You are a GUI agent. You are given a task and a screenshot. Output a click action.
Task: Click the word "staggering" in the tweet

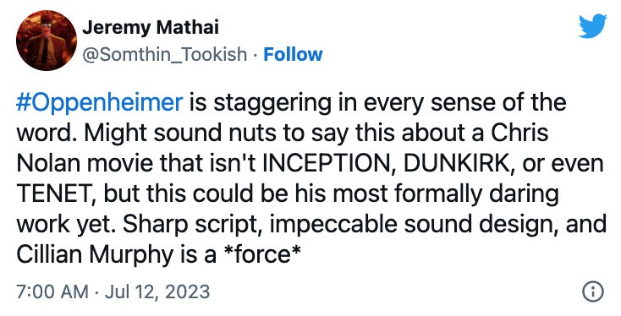click(x=272, y=103)
